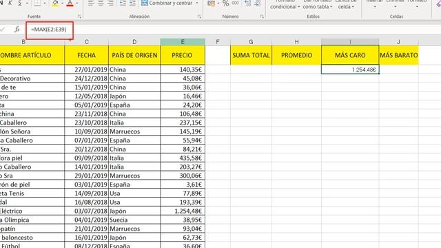
Task: Open Formato cells dropdown
Action: 417,4
